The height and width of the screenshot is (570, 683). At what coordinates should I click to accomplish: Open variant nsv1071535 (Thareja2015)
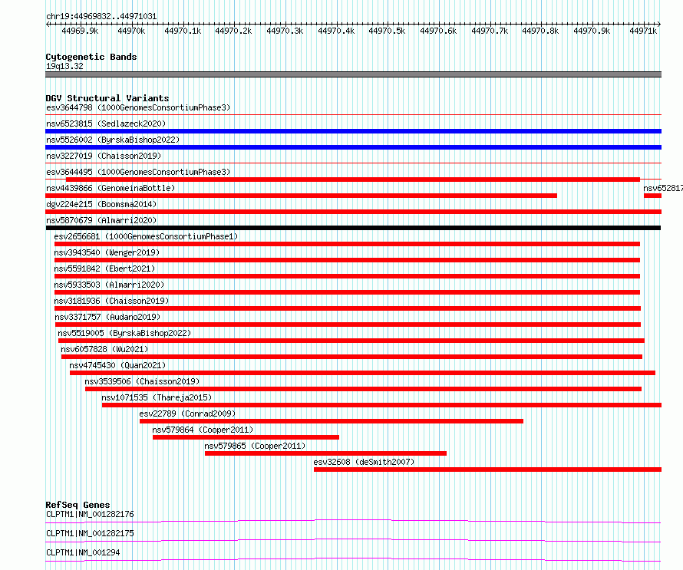click(x=157, y=397)
